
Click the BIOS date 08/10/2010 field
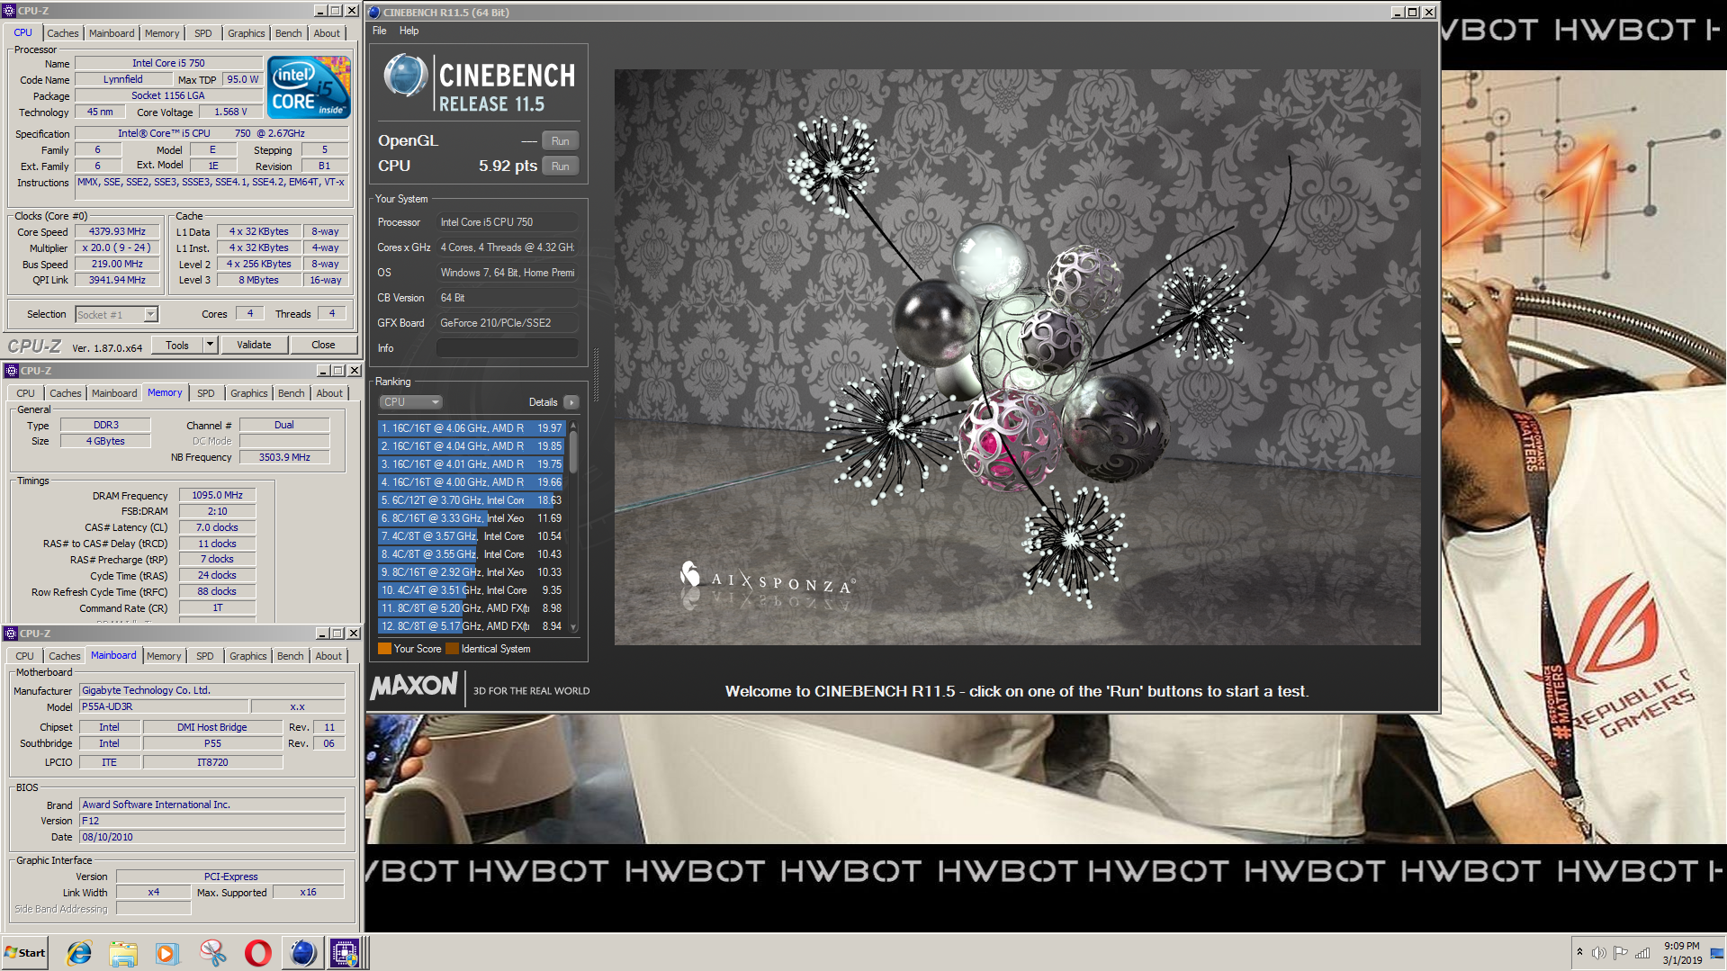point(211,837)
